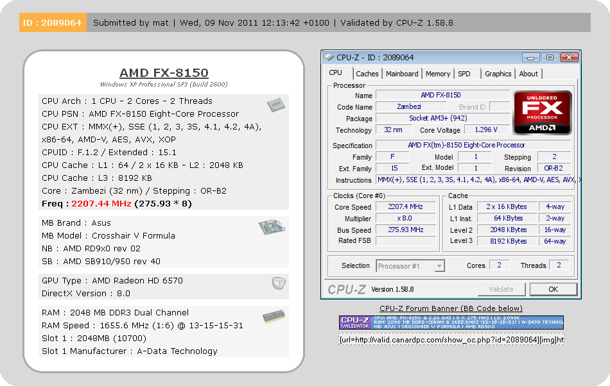Click the SB : AMD SB910/950 rev 40 line
This screenshot has height=386, width=610.
pyautogui.click(x=101, y=262)
